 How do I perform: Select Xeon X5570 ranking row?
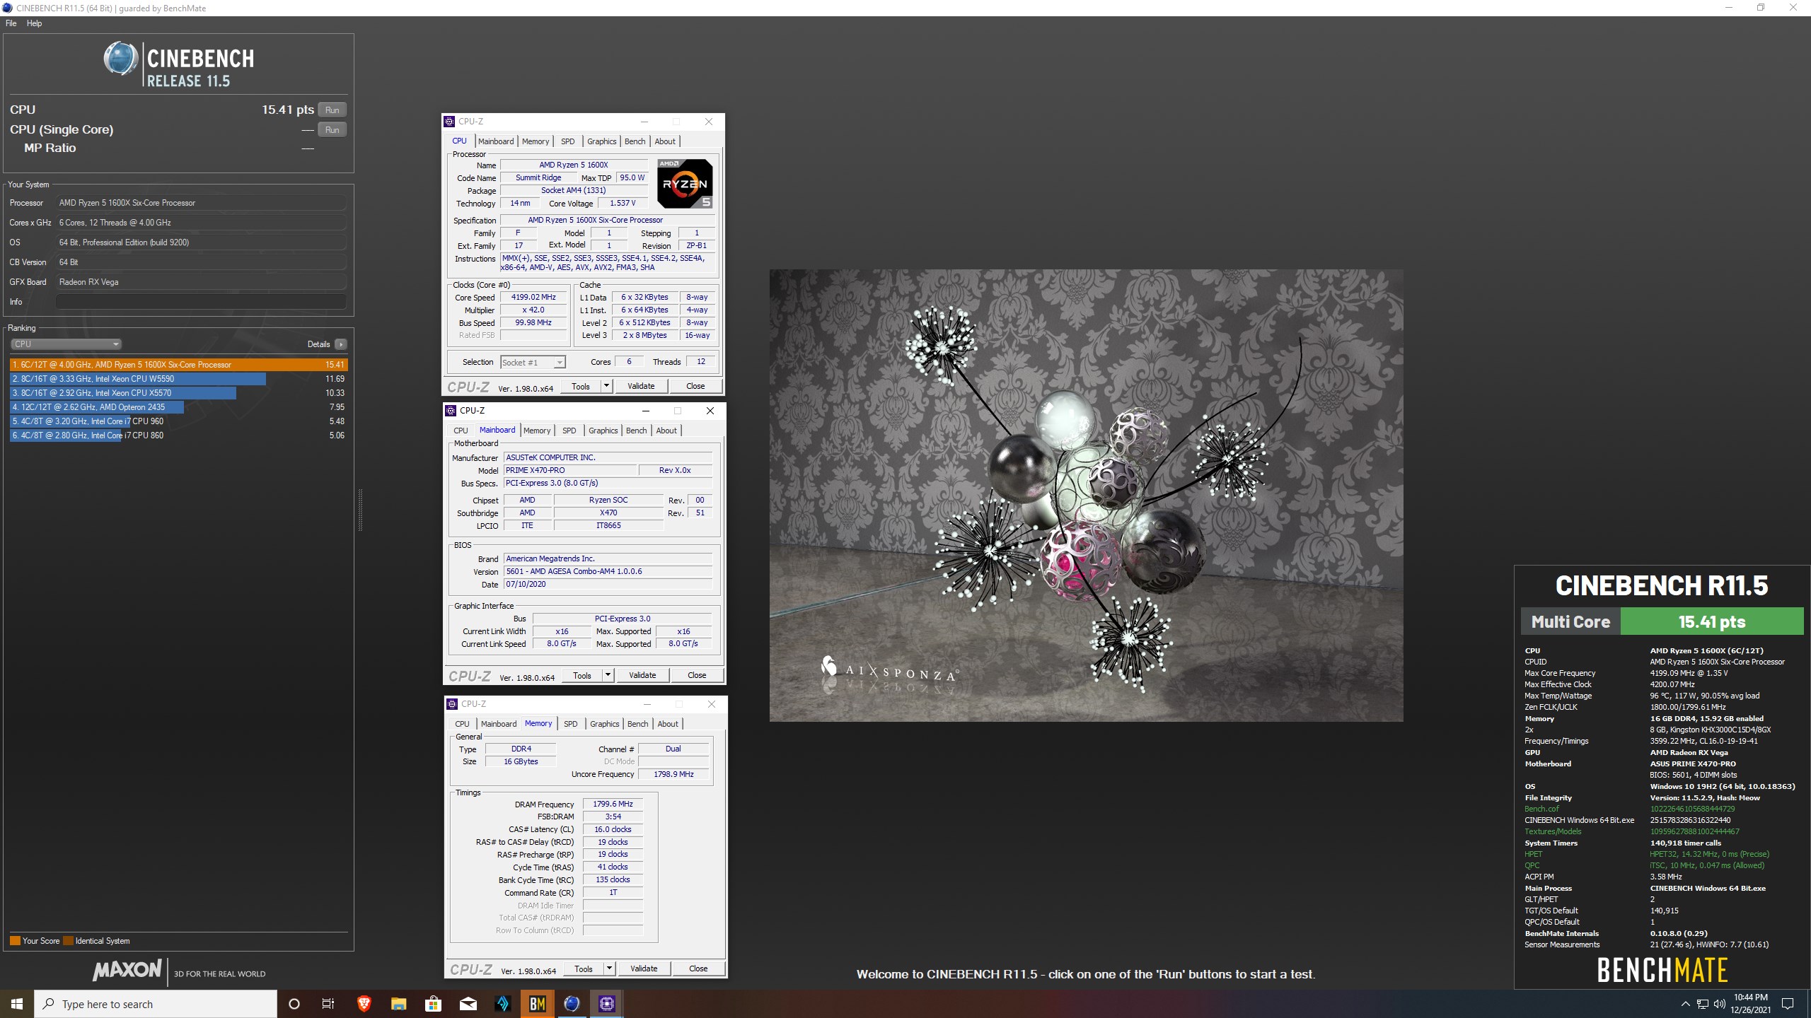click(x=178, y=393)
